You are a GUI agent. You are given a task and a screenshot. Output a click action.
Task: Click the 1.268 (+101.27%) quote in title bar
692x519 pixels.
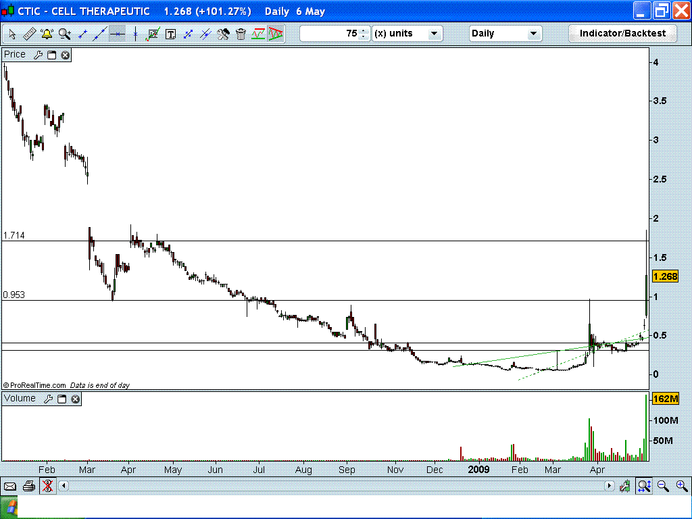click(207, 11)
